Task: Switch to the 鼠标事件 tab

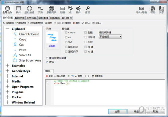Action: (x=43, y=18)
